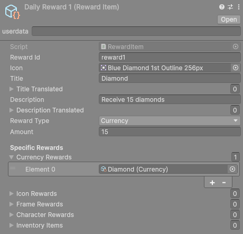Click the Script property label

(18, 47)
